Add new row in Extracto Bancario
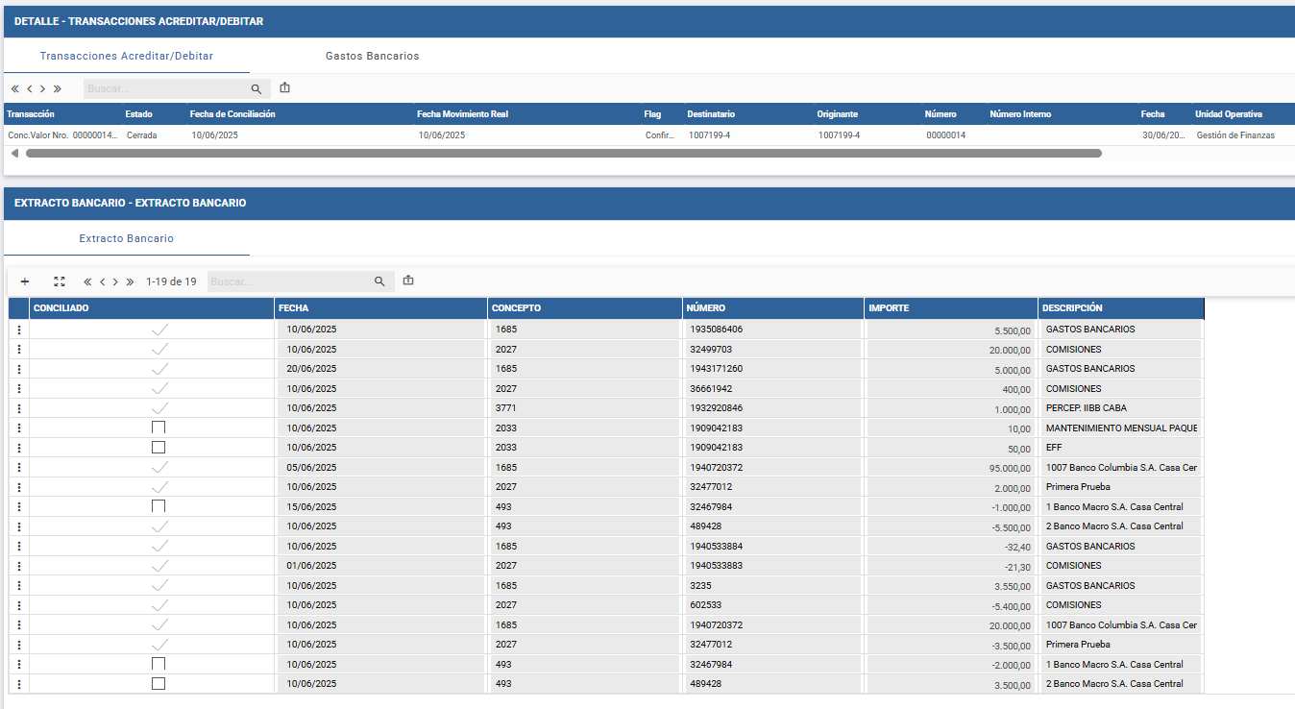Image resolution: width=1295 pixels, height=709 pixels. [x=25, y=281]
